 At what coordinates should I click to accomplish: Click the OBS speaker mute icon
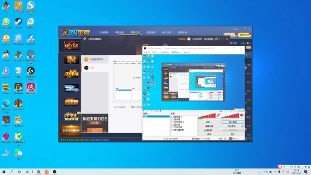[242, 115]
